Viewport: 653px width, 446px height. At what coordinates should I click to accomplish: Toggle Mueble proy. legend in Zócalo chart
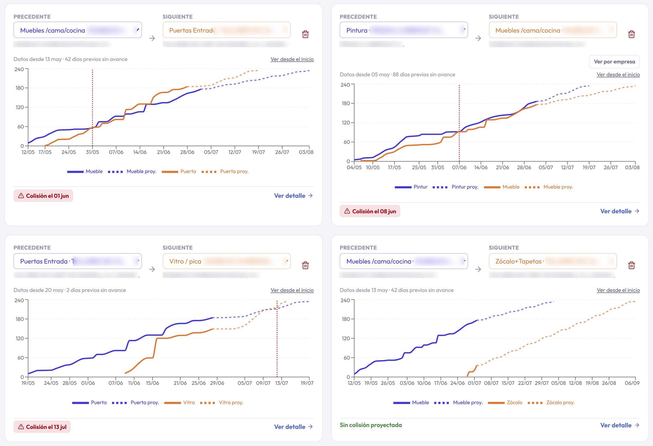458,402
